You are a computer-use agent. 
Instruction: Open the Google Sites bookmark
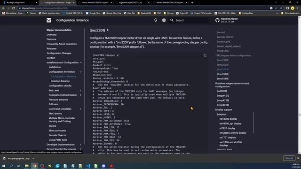[93, 13]
